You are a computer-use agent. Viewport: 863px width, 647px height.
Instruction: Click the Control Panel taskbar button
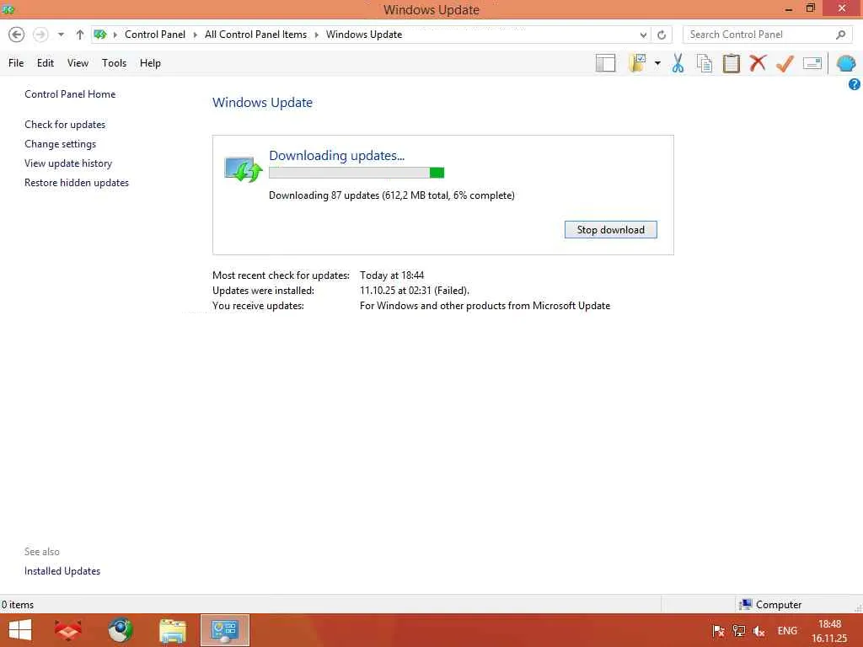tap(224, 630)
